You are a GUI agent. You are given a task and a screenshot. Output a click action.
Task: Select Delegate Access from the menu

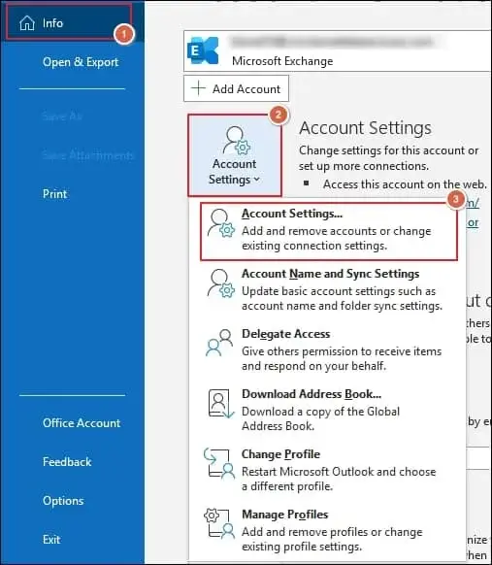pos(327,349)
